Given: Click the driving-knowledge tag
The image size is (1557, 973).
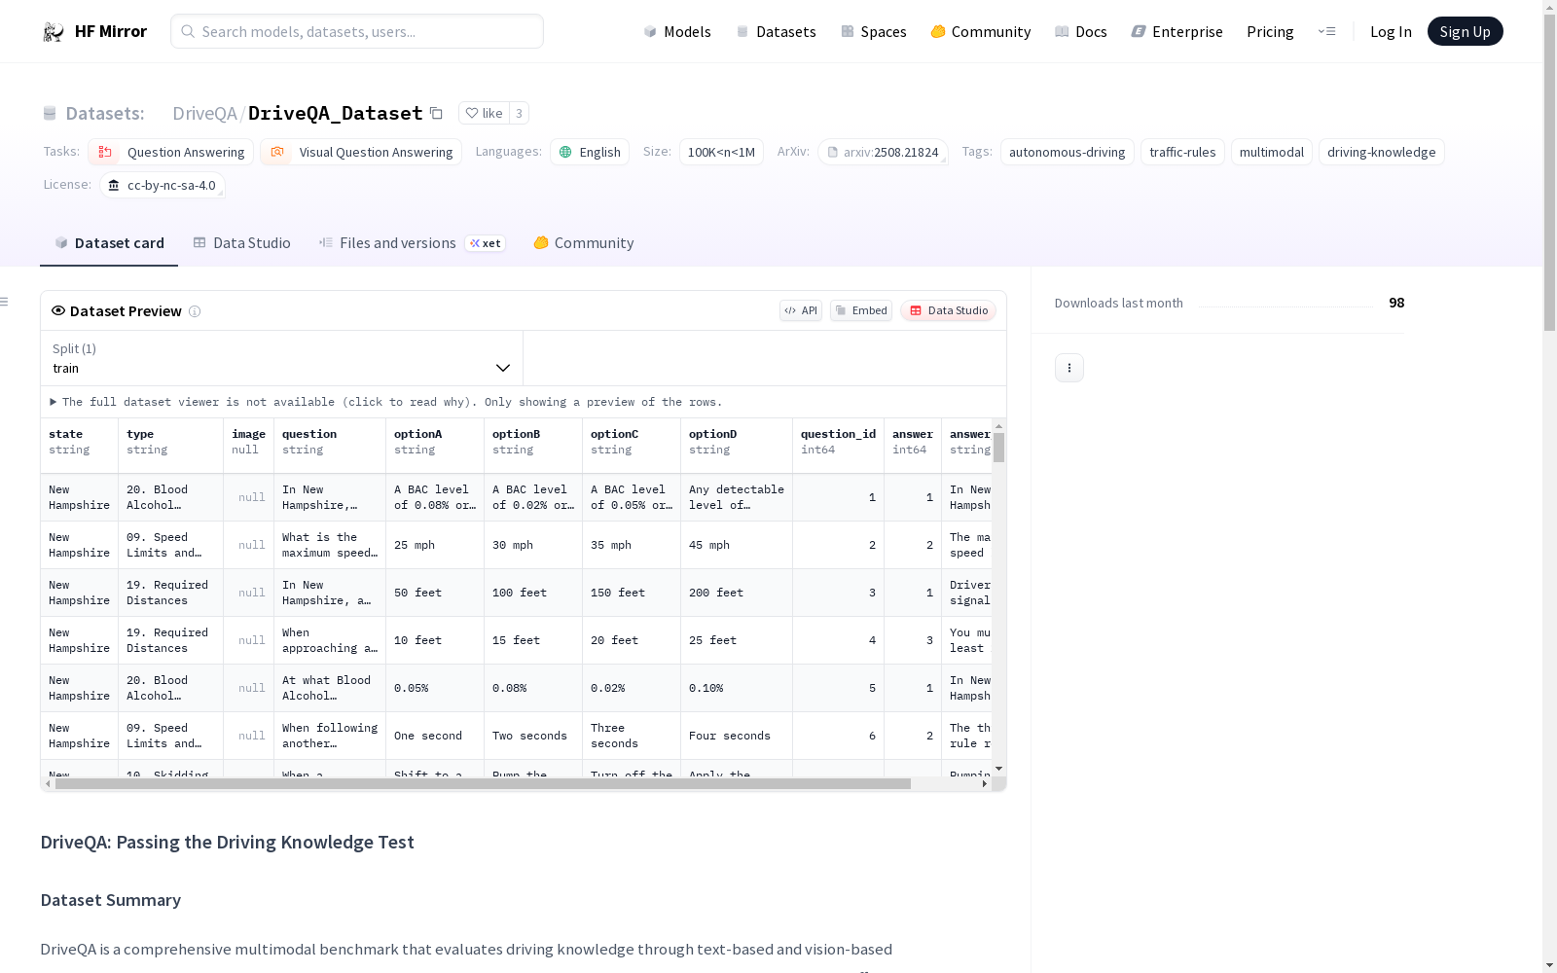Looking at the screenshot, I should (1382, 152).
